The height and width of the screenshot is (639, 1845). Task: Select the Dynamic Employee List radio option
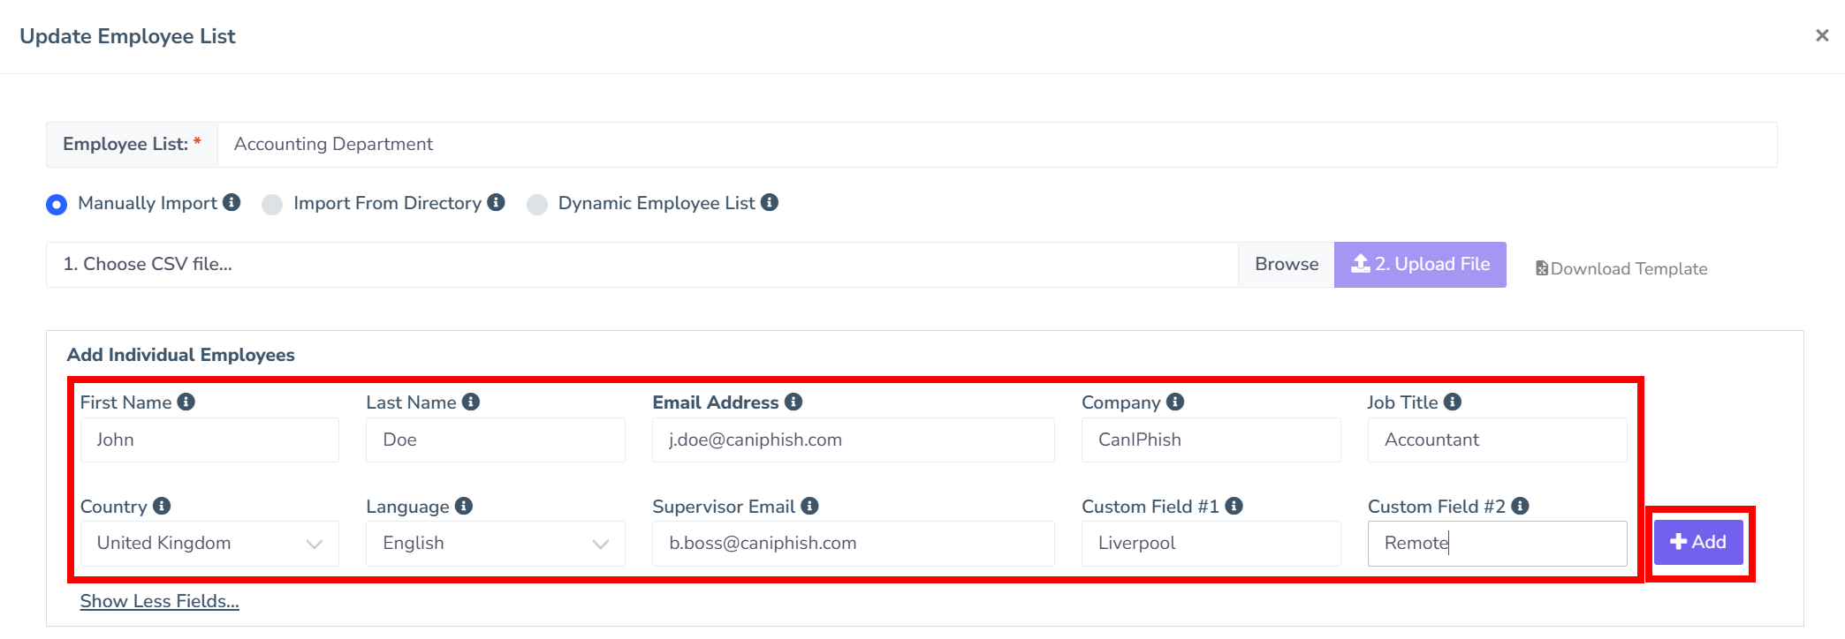click(x=537, y=204)
